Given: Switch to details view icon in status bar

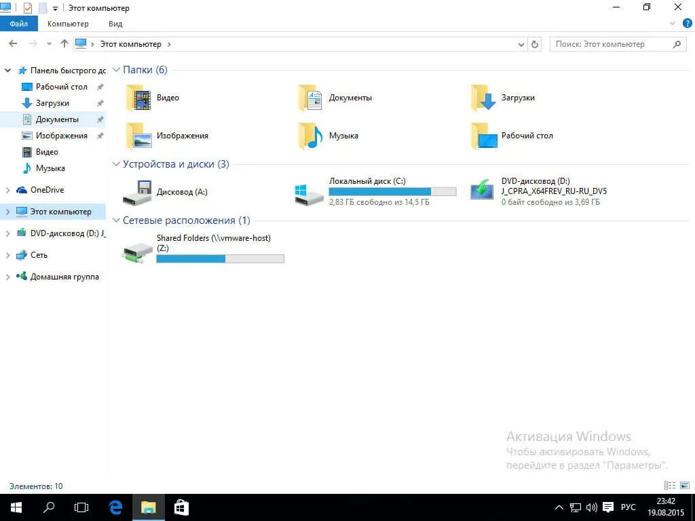Looking at the screenshot, I should click(x=670, y=486).
